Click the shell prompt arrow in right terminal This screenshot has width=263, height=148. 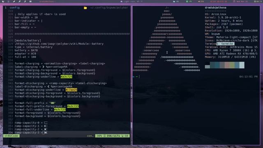pos(136,77)
